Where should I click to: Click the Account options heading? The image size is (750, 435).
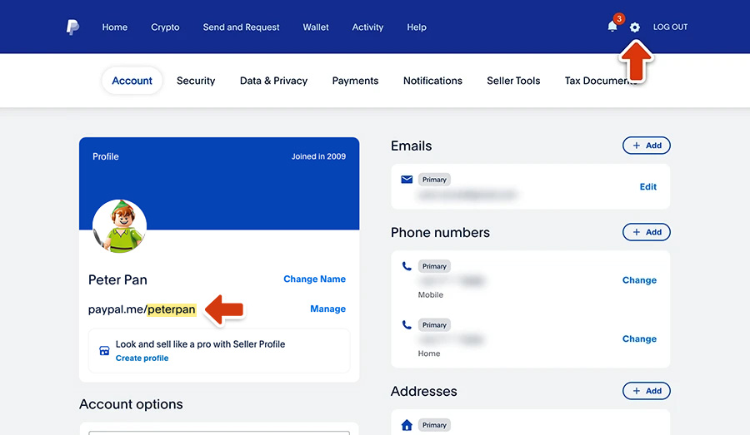point(131,404)
